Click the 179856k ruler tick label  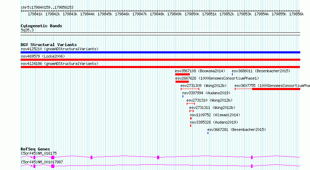(x=296, y=14)
